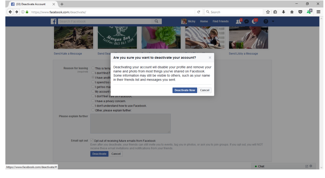Image resolution: width=325 pixels, height=178 pixels.
Task: Close the confirmation dialog with X
Action: coord(210,58)
